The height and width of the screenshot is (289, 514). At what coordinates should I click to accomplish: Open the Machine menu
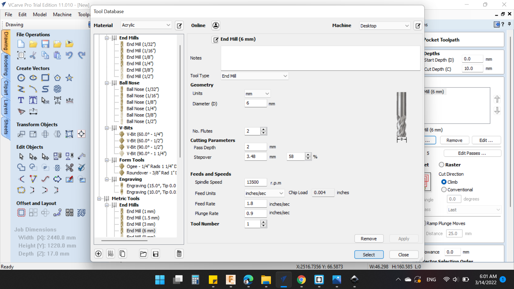(x=62, y=14)
